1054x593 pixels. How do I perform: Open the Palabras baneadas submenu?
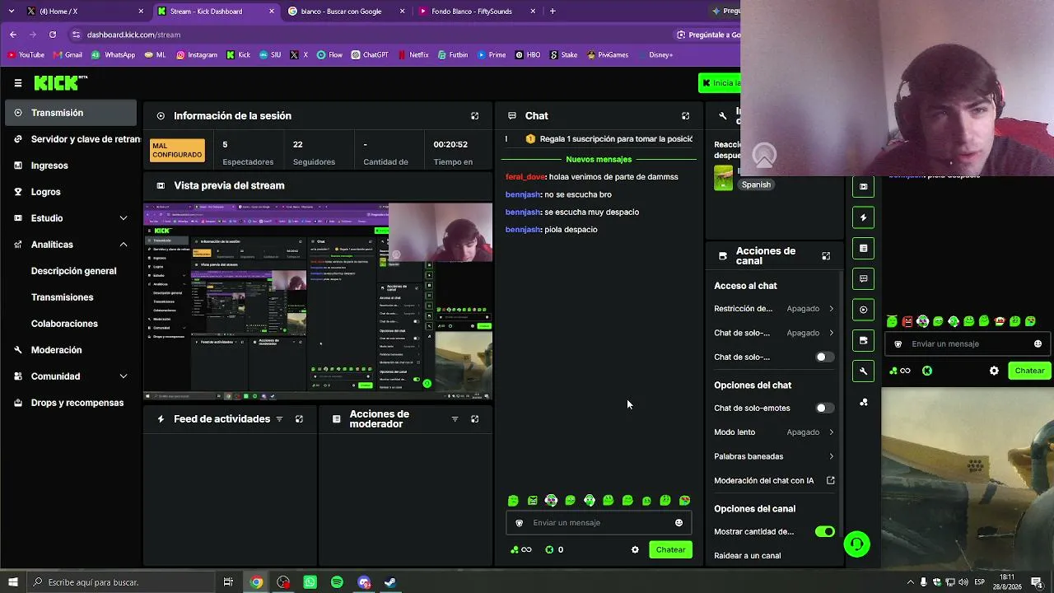click(x=774, y=456)
